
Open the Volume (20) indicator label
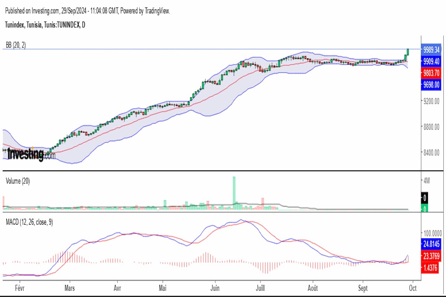[x=18, y=181]
